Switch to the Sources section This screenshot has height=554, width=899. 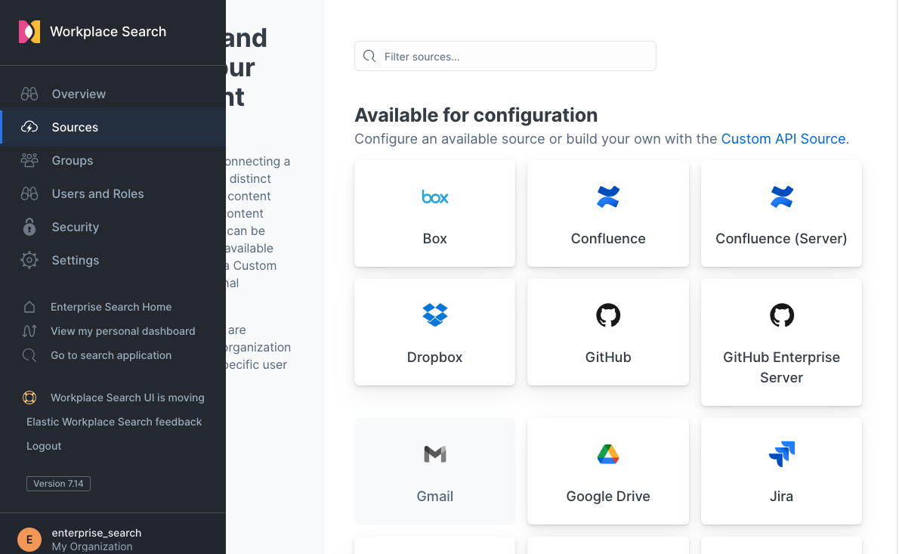coord(74,127)
